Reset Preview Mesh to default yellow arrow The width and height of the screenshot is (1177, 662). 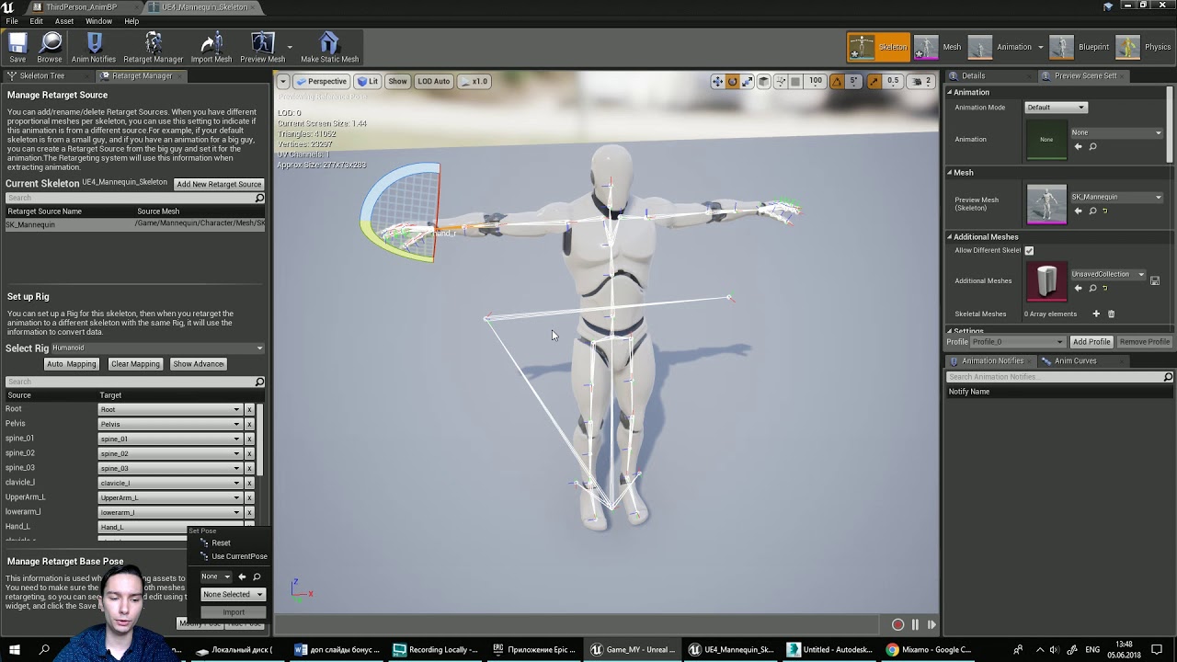tap(1104, 211)
